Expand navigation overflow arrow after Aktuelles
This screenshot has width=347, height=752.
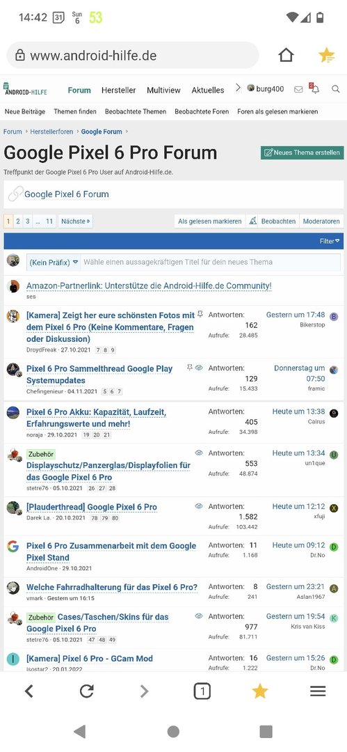[238, 88]
